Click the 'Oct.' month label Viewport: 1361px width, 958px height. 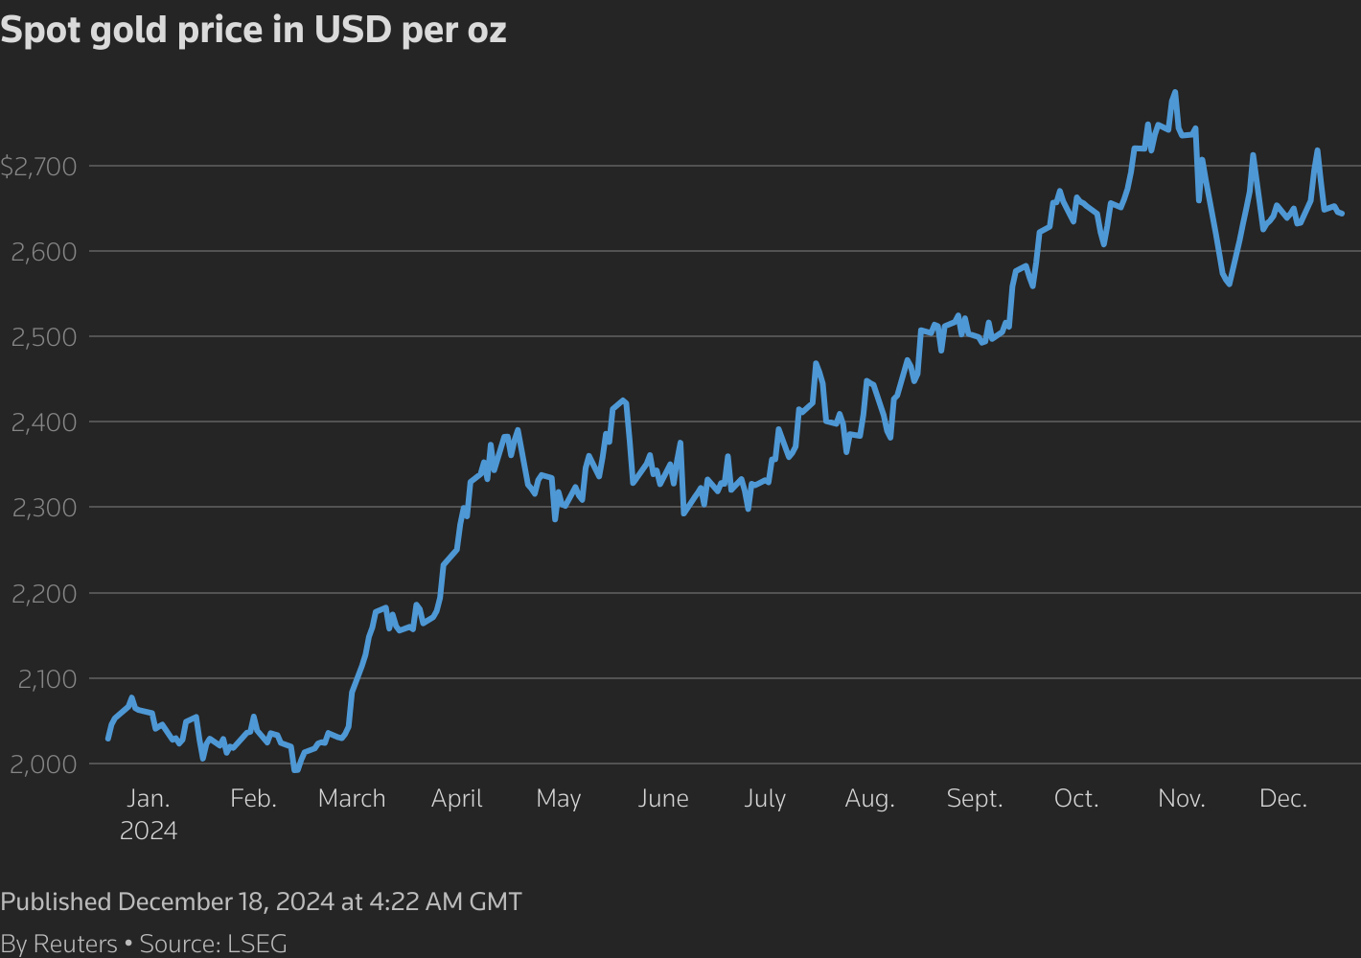[1075, 799]
